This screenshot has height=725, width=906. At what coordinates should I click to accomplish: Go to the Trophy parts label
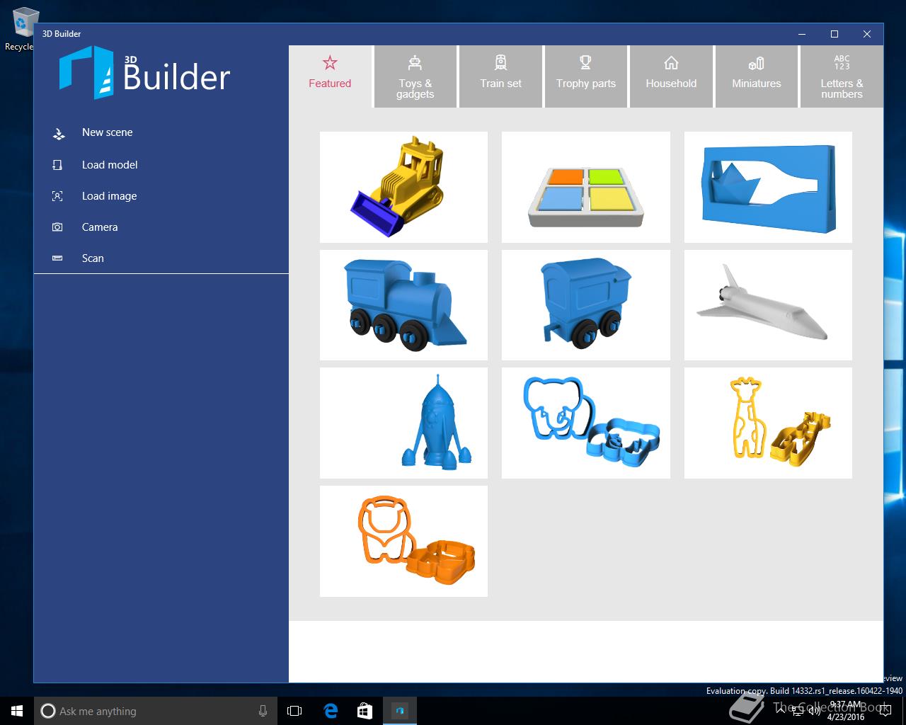[x=586, y=84]
